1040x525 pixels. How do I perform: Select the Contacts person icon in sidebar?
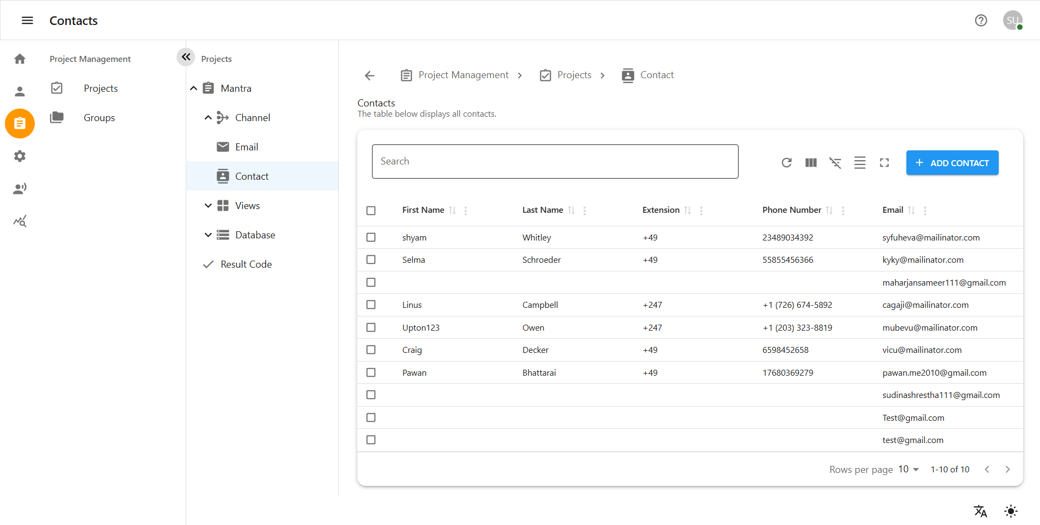[x=20, y=91]
